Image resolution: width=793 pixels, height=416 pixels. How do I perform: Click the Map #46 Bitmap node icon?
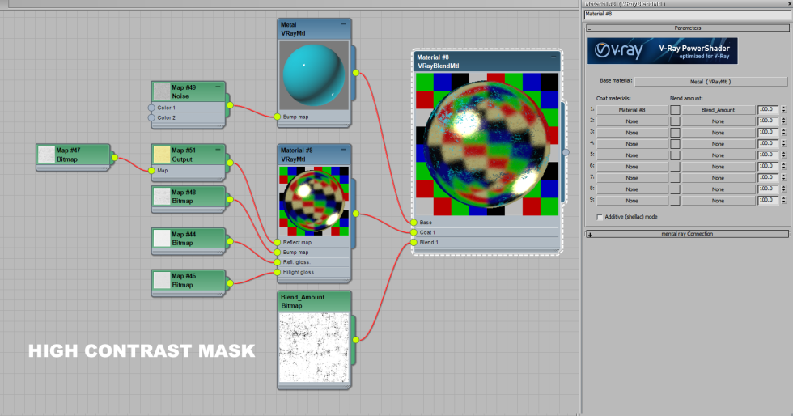(162, 280)
